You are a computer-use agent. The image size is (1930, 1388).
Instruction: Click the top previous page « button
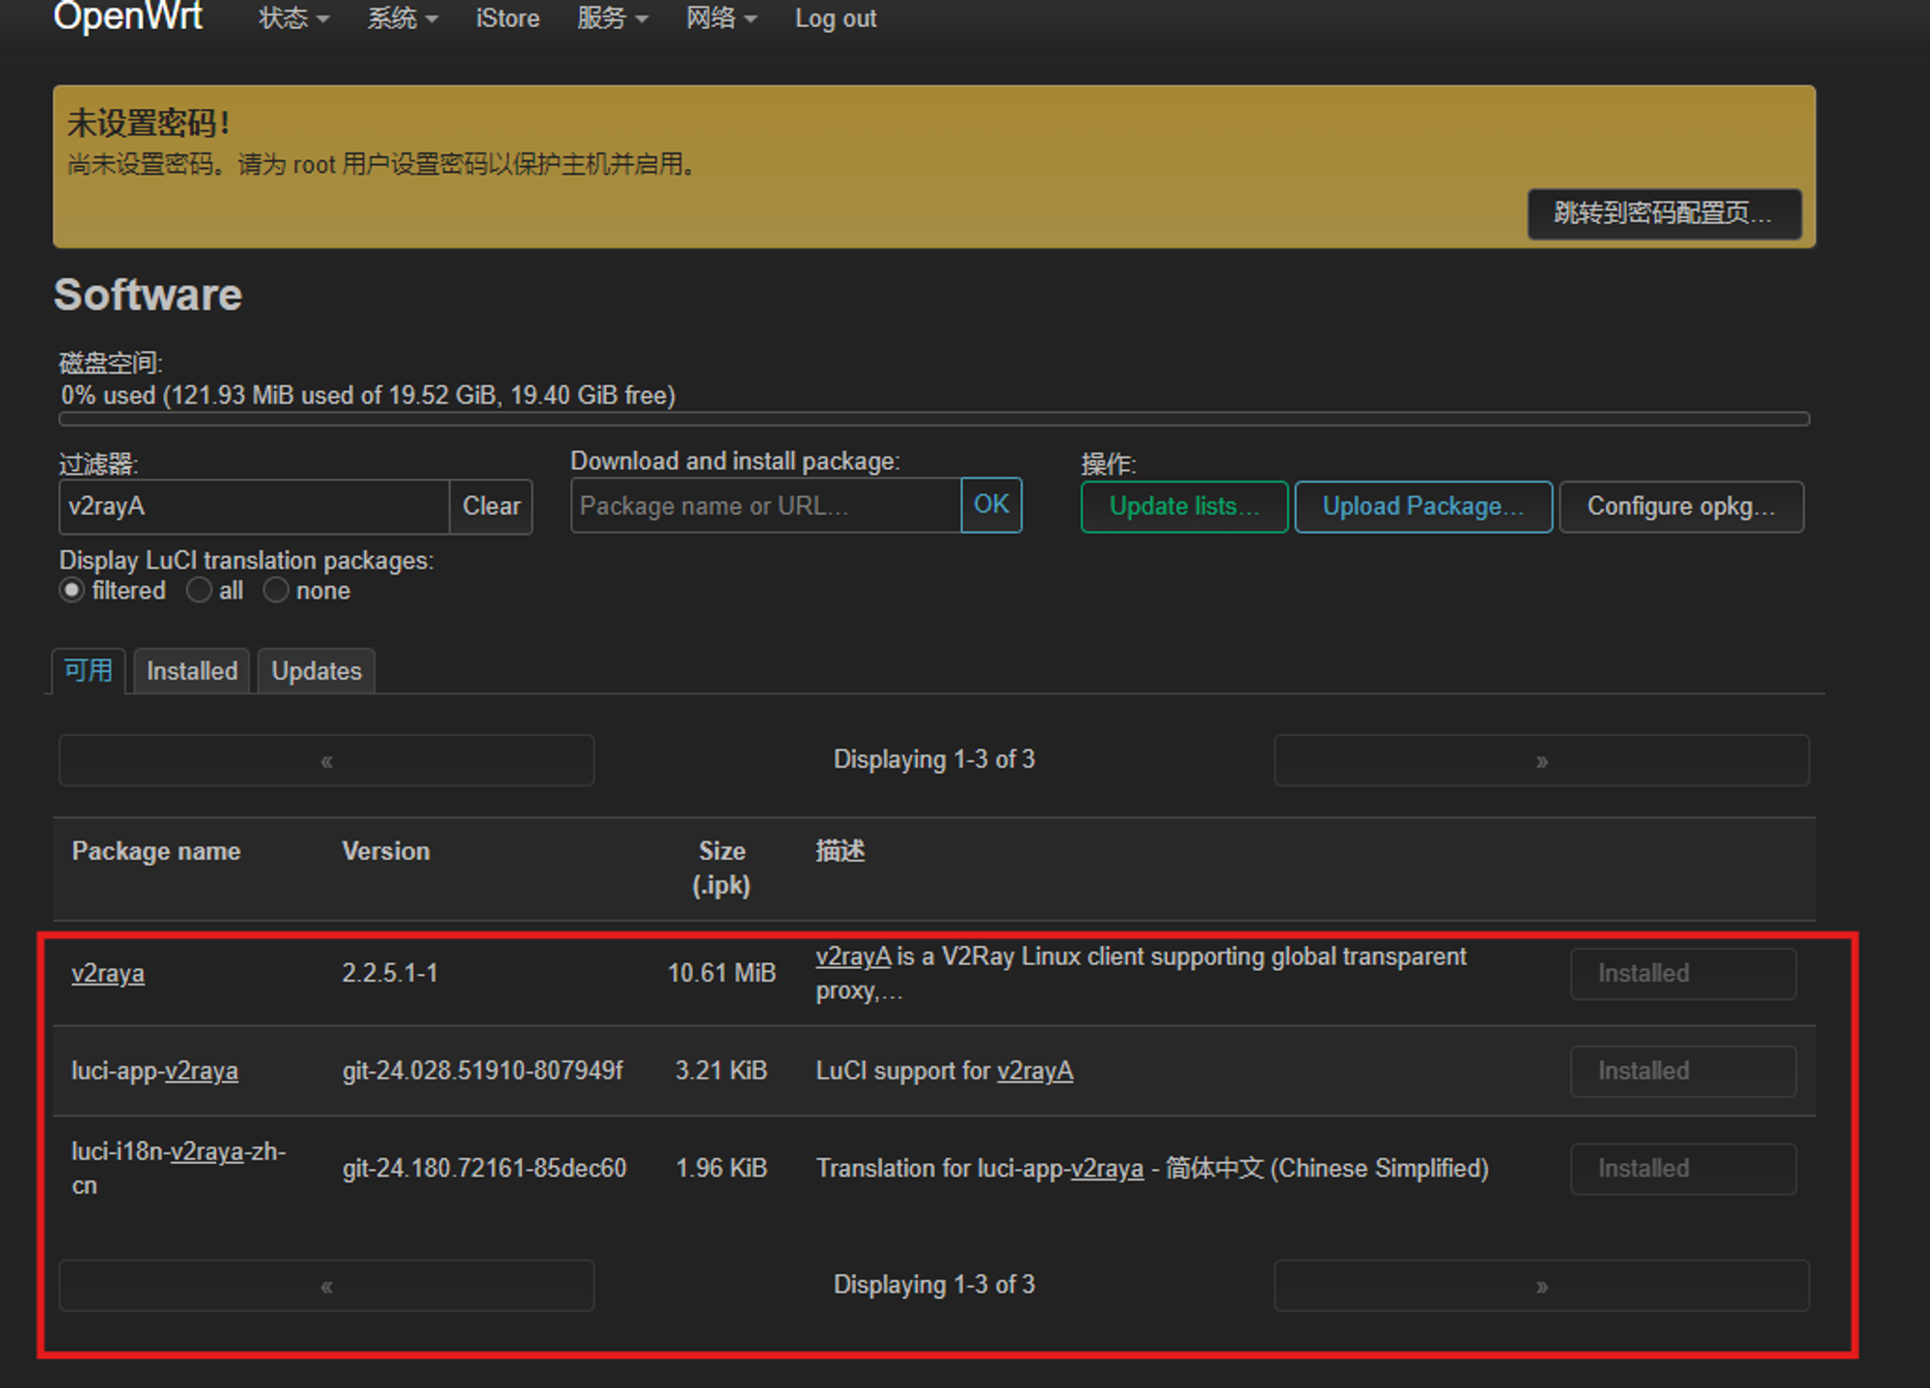326,761
